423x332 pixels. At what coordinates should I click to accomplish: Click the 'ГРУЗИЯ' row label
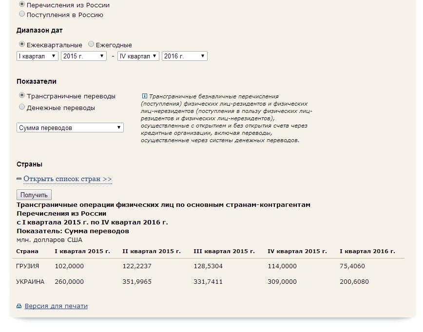[27, 266]
